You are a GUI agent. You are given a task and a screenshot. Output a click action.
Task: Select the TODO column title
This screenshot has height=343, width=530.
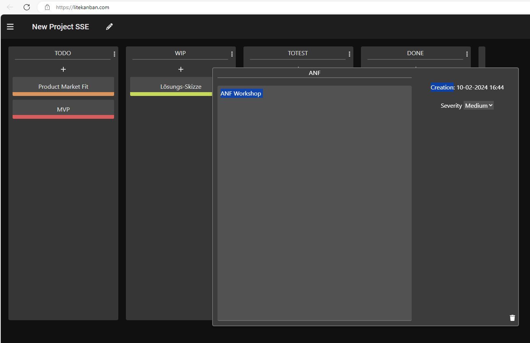[63, 53]
